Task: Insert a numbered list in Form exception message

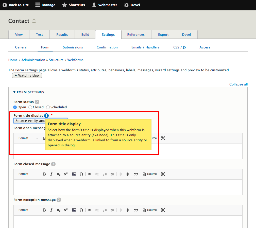Action: pos(105,210)
